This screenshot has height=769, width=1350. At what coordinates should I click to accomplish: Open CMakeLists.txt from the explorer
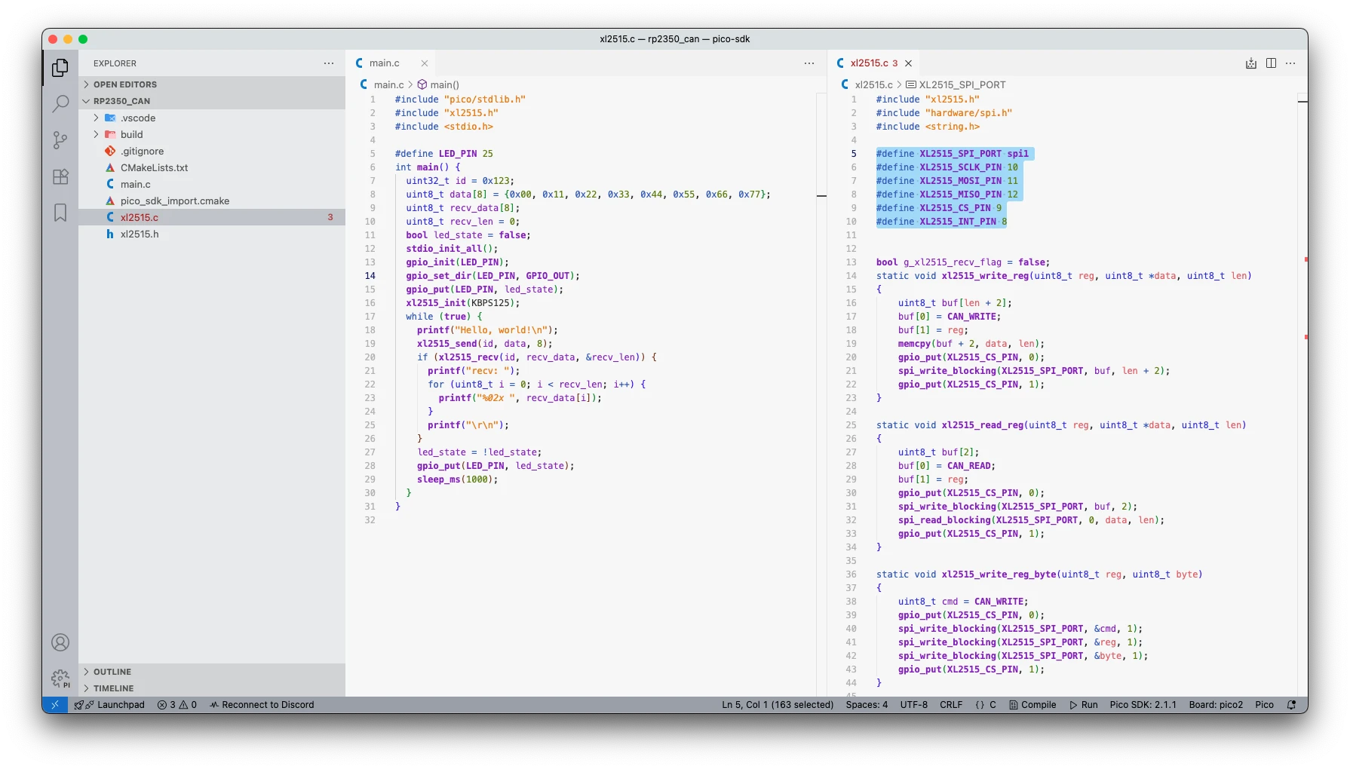(x=154, y=168)
